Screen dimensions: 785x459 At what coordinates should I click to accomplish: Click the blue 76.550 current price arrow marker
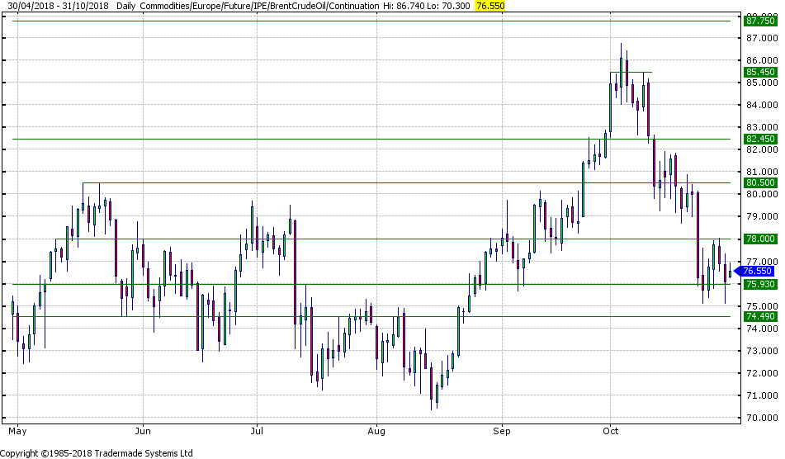pyautogui.click(x=757, y=271)
